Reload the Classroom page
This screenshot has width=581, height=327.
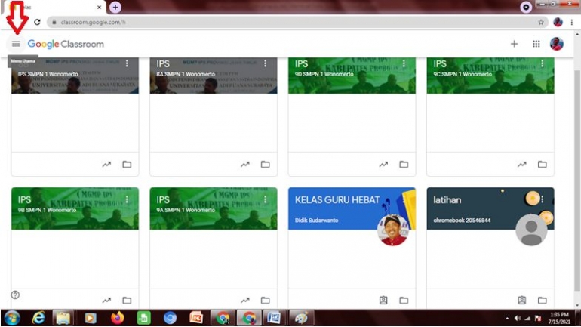pyautogui.click(x=37, y=22)
